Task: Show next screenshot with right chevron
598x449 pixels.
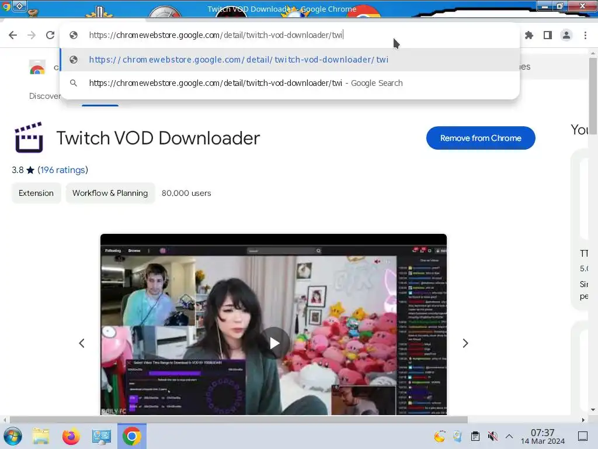Action: [x=465, y=343]
